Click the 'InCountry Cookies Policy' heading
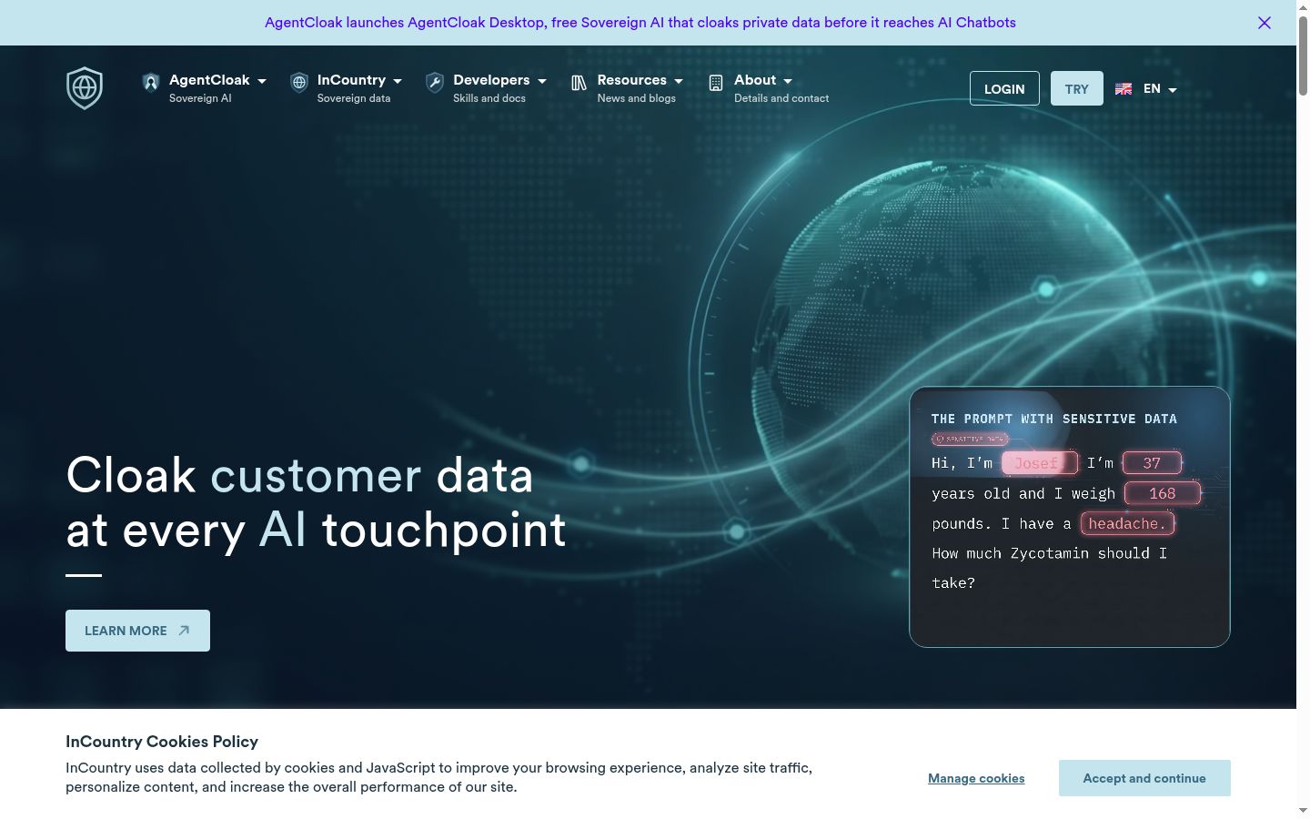Viewport: 1310px width, 819px height. [162, 742]
